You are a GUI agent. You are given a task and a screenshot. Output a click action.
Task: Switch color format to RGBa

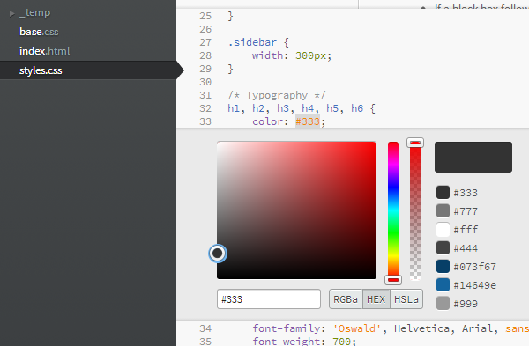pyautogui.click(x=346, y=299)
